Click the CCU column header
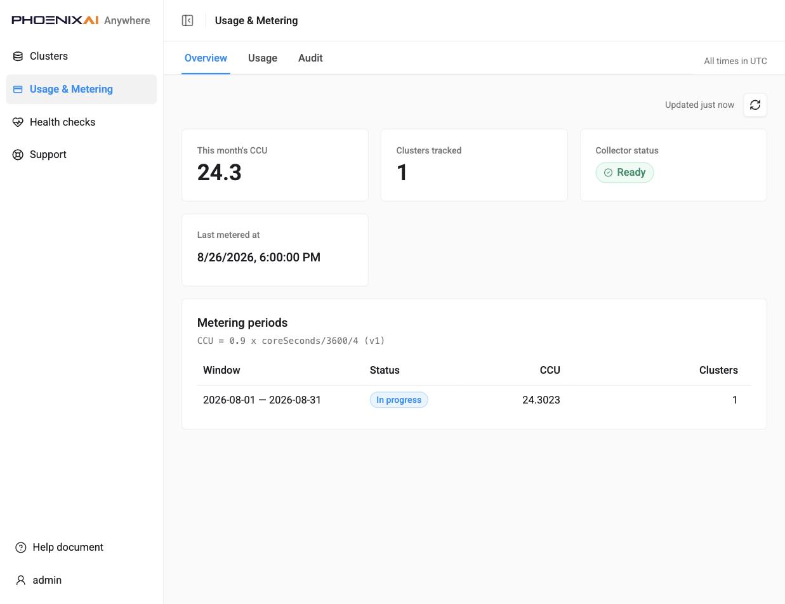 [x=550, y=371]
